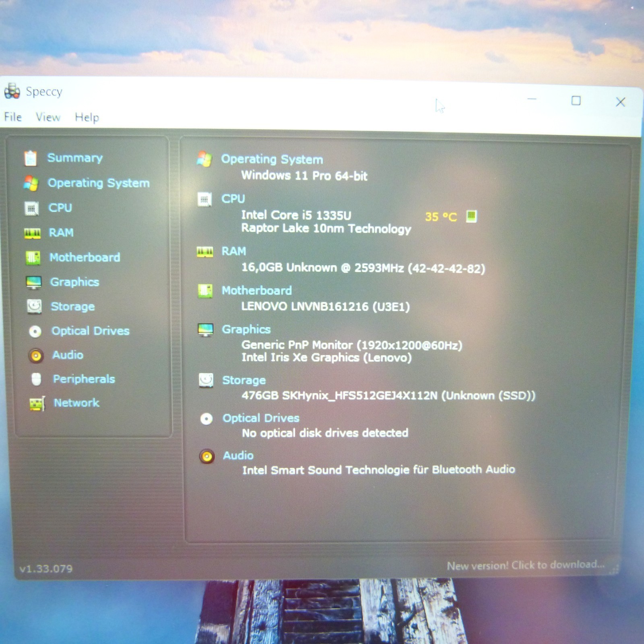Screen dimensions: 644x644
Task: Click the 'Windows 11 Pro 64-bit' text
Action: [x=304, y=176]
